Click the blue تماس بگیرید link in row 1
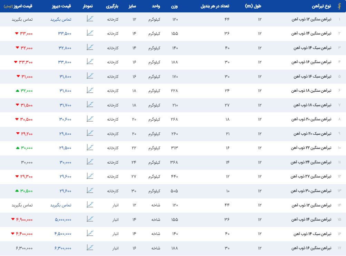This screenshot has width=346, height=256. [61, 19]
